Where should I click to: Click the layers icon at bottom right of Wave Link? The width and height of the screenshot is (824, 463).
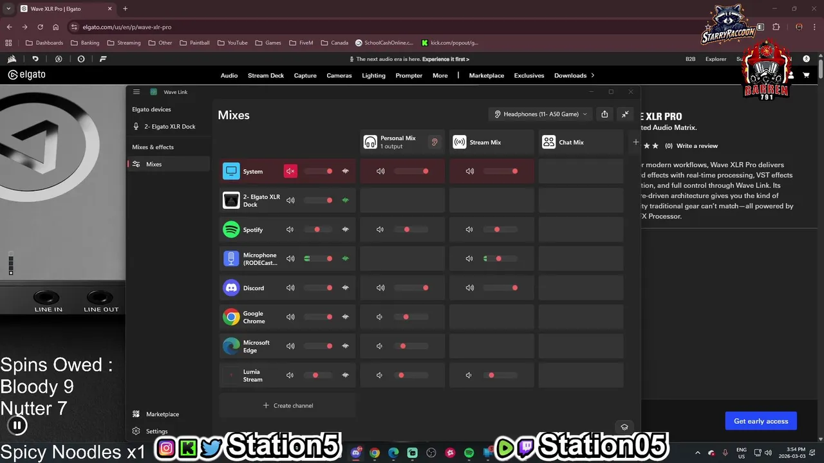(624, 427)
